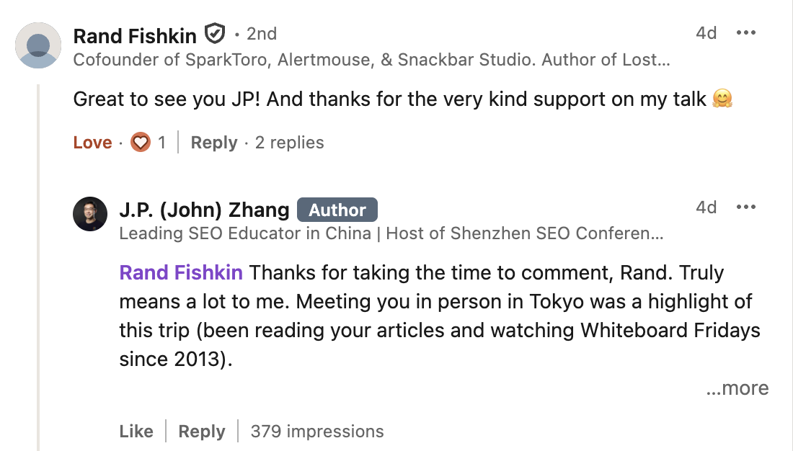Like J.P. Zhang's reply
This screenshot has width=793, height=451.
136,432
